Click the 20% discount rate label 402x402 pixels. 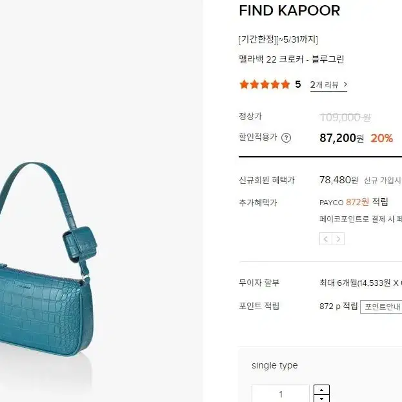pyautogui.click(x=382, y=139)
